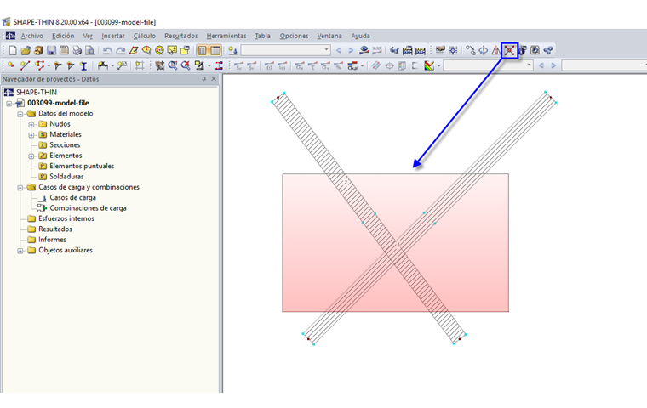
Task: Click the three linked blue spheres icon
Action: [548, 50]
